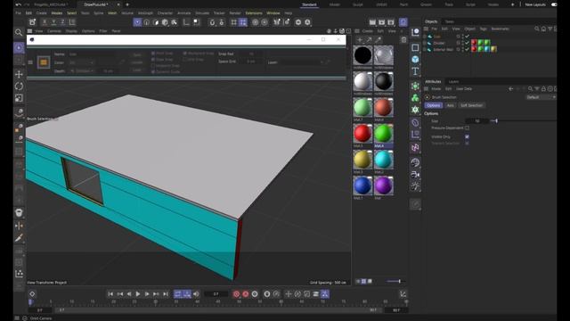Image resolution: width=570 pixels, height=321 pixels.
Task: Click the Text spline T icon
Action: 415,71
